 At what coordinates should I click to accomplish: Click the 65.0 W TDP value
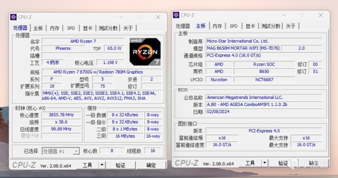coord(114,48)
